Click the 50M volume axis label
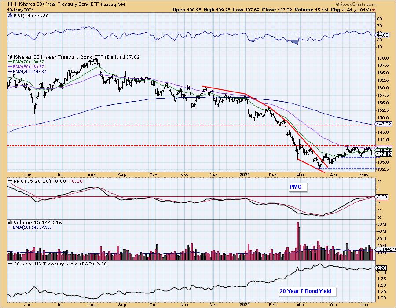This screenshot has height=308, width=396. pyautogui.click(x=381, y=224)
